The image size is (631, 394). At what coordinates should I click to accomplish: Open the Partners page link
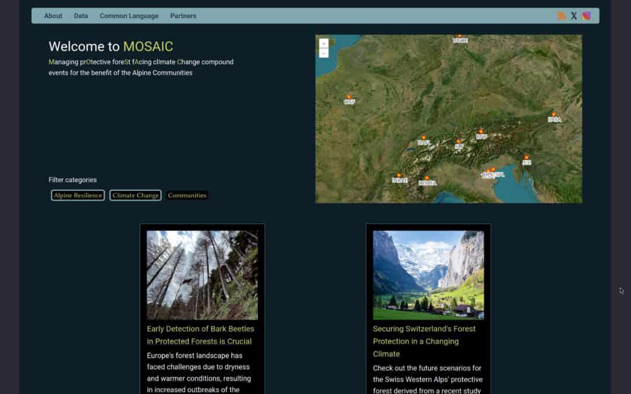183,16
